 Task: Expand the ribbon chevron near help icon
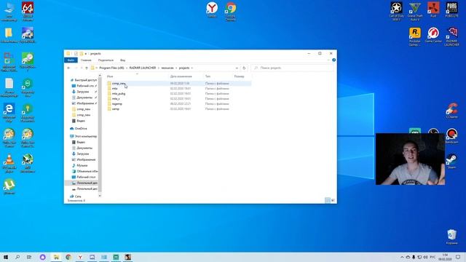point(328,60)
